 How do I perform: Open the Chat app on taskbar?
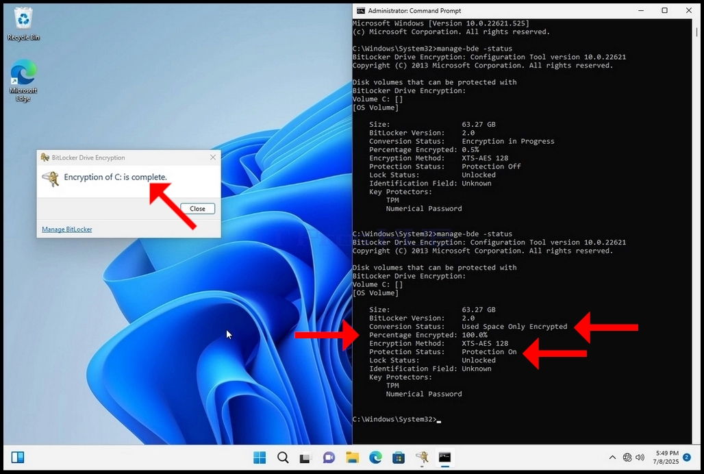[x=329, y=458]
